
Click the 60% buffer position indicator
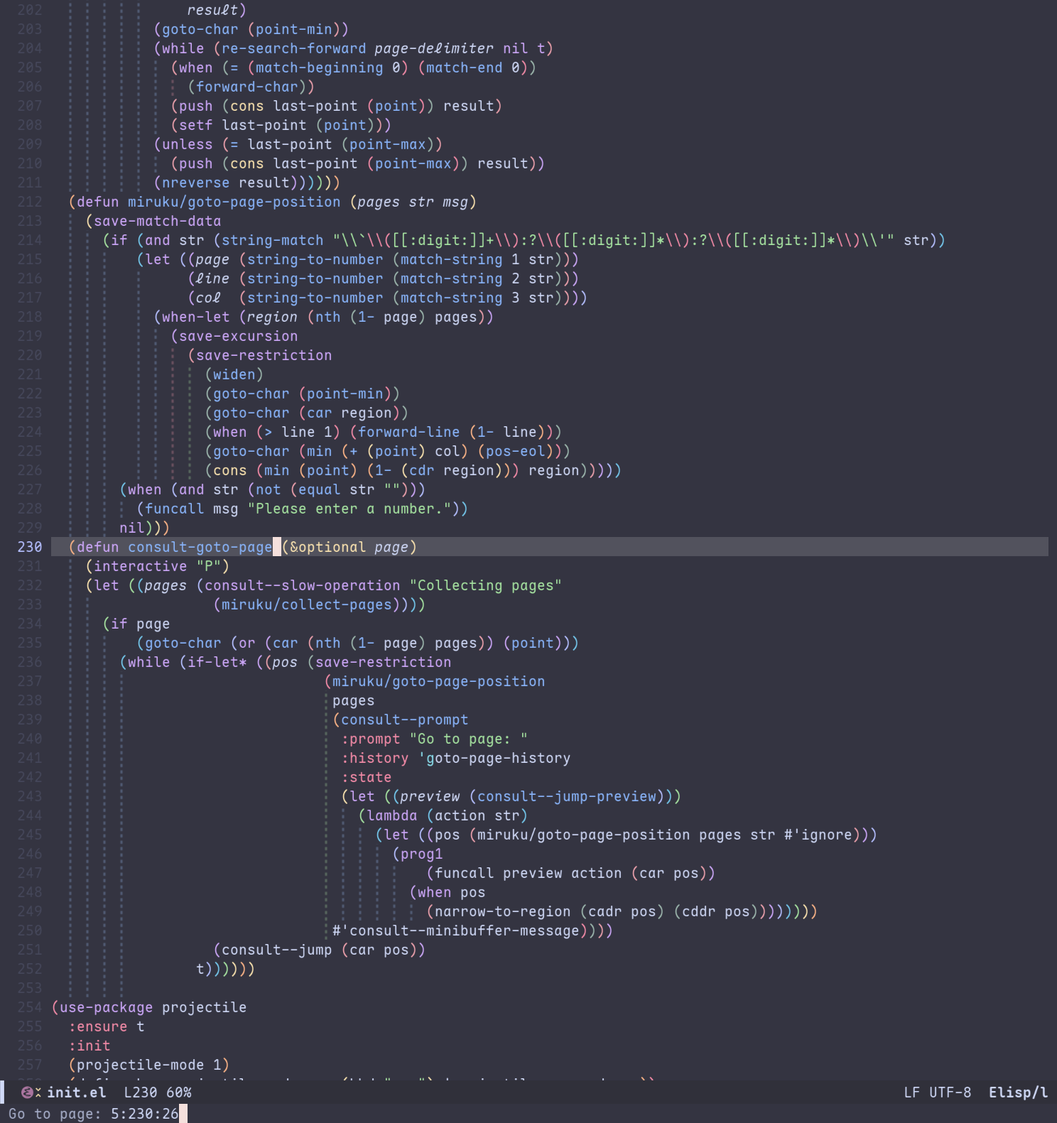[179, 1092]
